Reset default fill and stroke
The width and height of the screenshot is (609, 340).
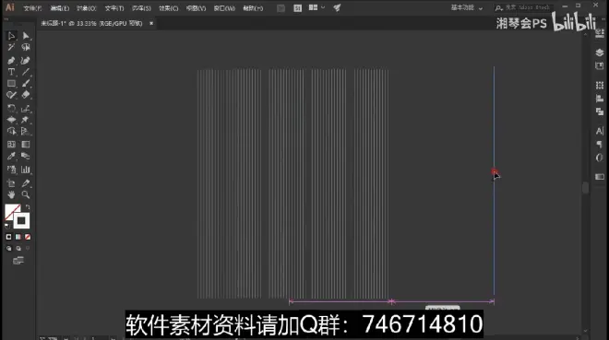pos(7,225)
